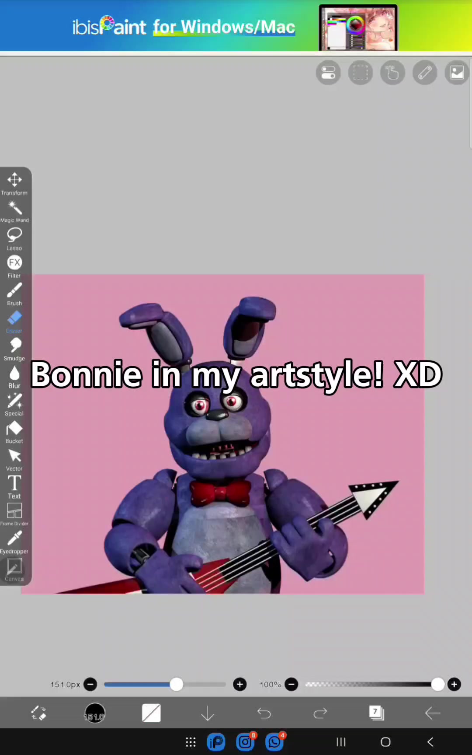Open the layers panel showing 7
Image resolution: width=472 pixels, height=755 pixels.
(376, 713)
